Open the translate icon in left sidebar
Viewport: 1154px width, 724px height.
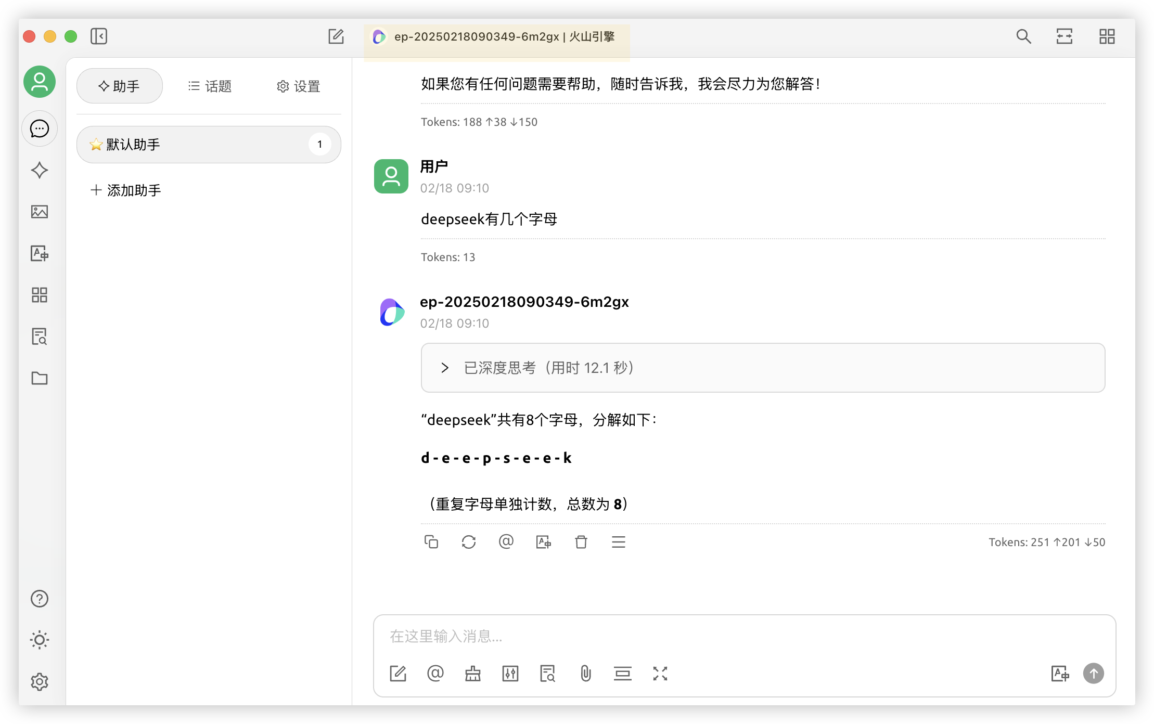tap(40, 253)
